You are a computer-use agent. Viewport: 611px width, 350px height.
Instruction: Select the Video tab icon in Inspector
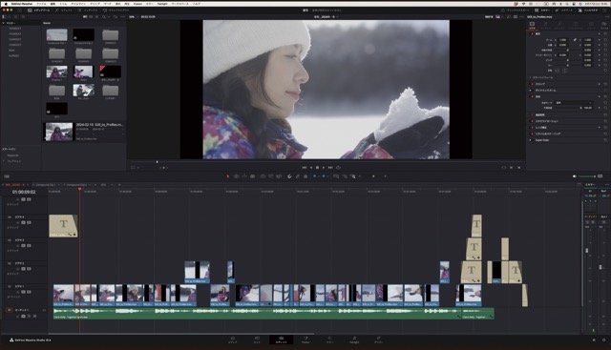[x=532, y=25]
